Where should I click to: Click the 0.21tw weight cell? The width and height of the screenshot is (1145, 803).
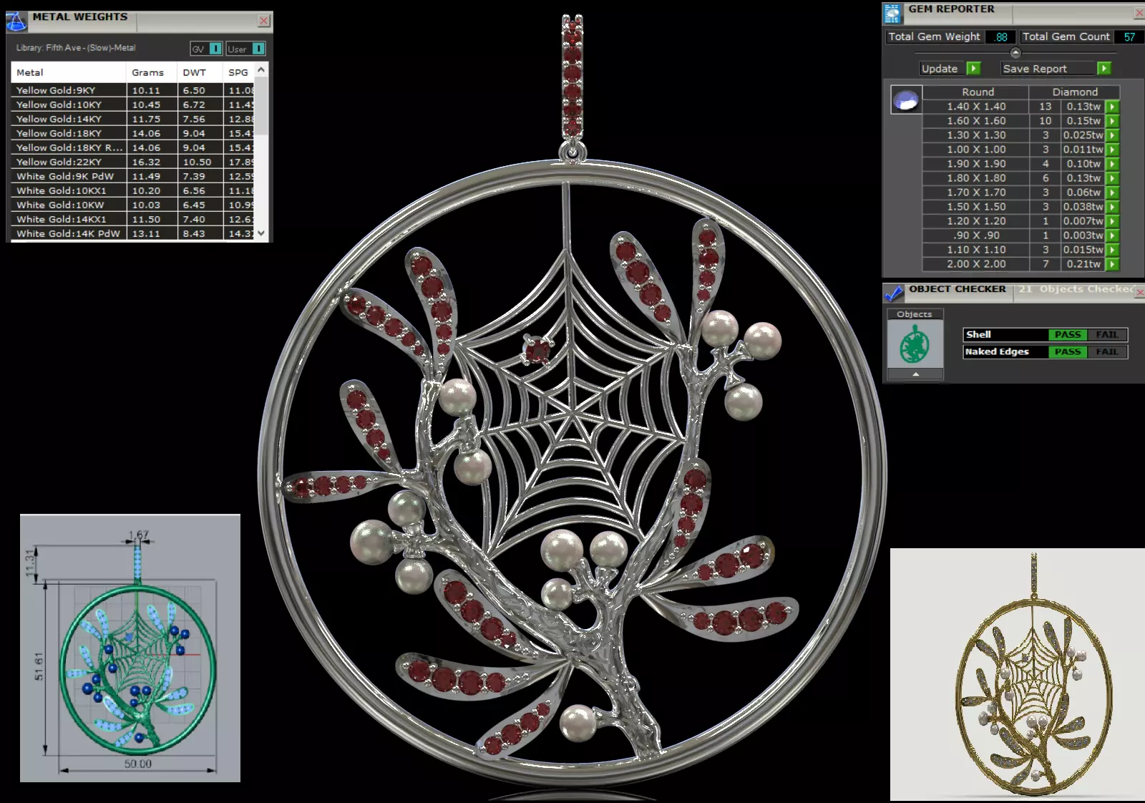tap(1082, 264)
